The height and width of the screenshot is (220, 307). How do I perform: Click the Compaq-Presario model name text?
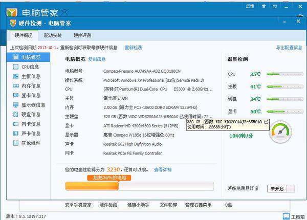point(142,71)
